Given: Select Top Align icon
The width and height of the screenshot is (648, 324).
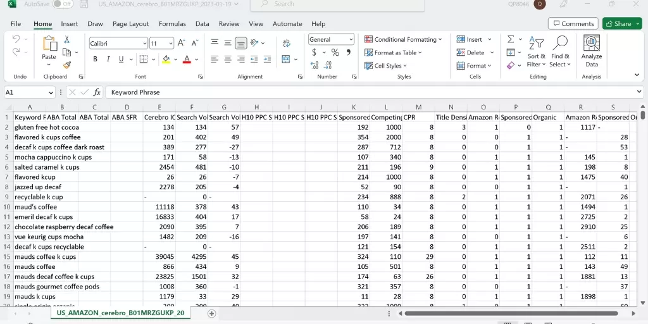Looking at the screenshot, I should (215, 42).
